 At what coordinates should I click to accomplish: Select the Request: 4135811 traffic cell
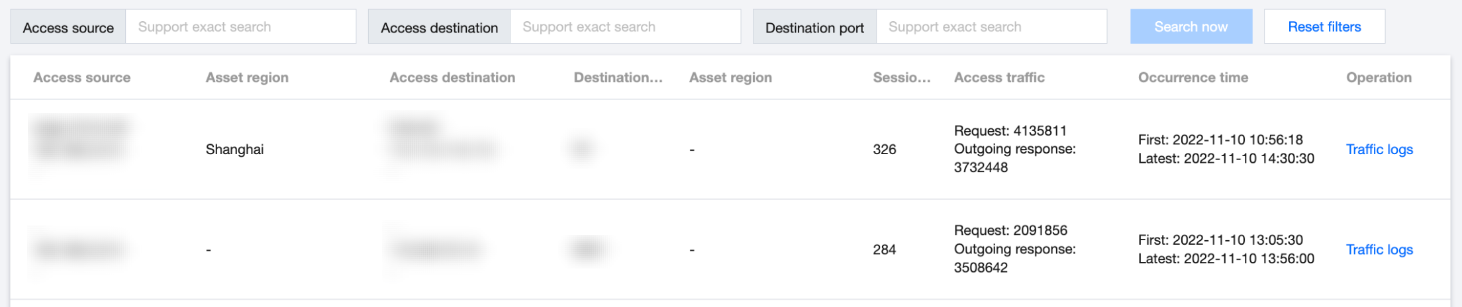coord(1010,131)
